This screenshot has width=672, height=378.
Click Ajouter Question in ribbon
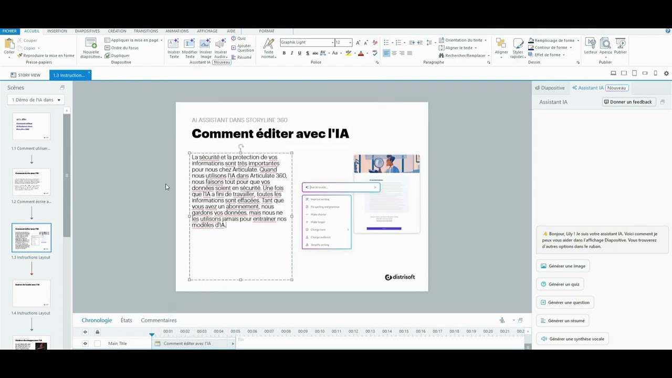[x=241, y=48]
